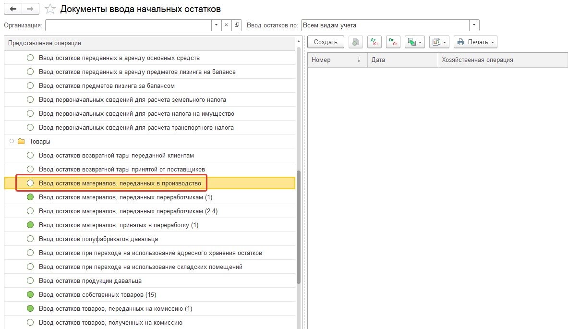Select Ввод остатков переданных в аренду основных средств

pos(150,58)
